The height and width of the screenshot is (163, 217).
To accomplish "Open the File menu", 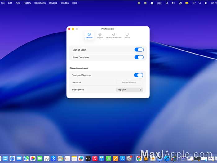I will 3,3.
